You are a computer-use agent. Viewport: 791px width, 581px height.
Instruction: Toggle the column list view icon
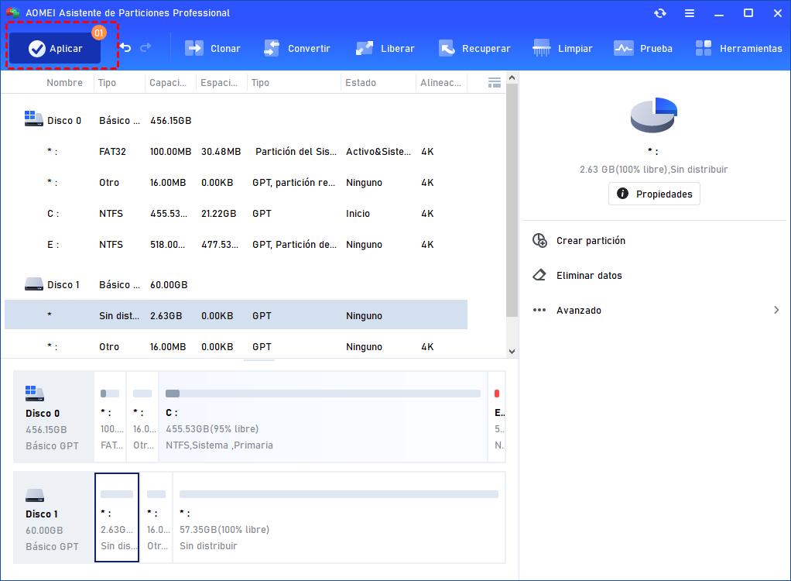[495, 83]
